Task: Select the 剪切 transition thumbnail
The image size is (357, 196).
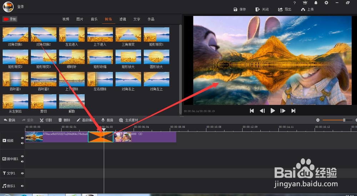Action: point(44,102)
